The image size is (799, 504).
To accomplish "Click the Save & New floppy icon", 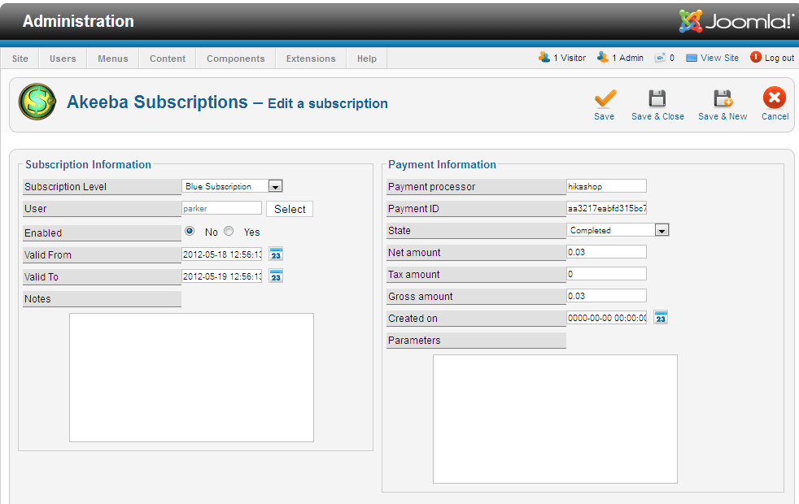I will tap(723, 98).
